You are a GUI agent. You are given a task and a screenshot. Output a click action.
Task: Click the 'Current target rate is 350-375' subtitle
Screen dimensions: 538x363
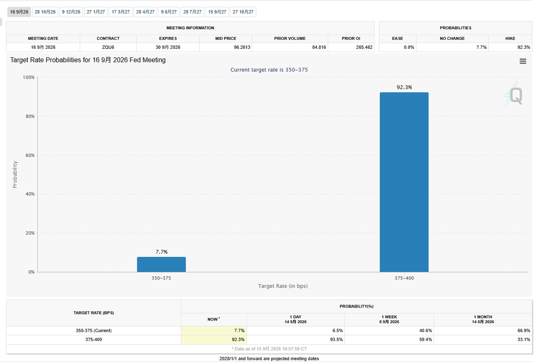[269, 70]
